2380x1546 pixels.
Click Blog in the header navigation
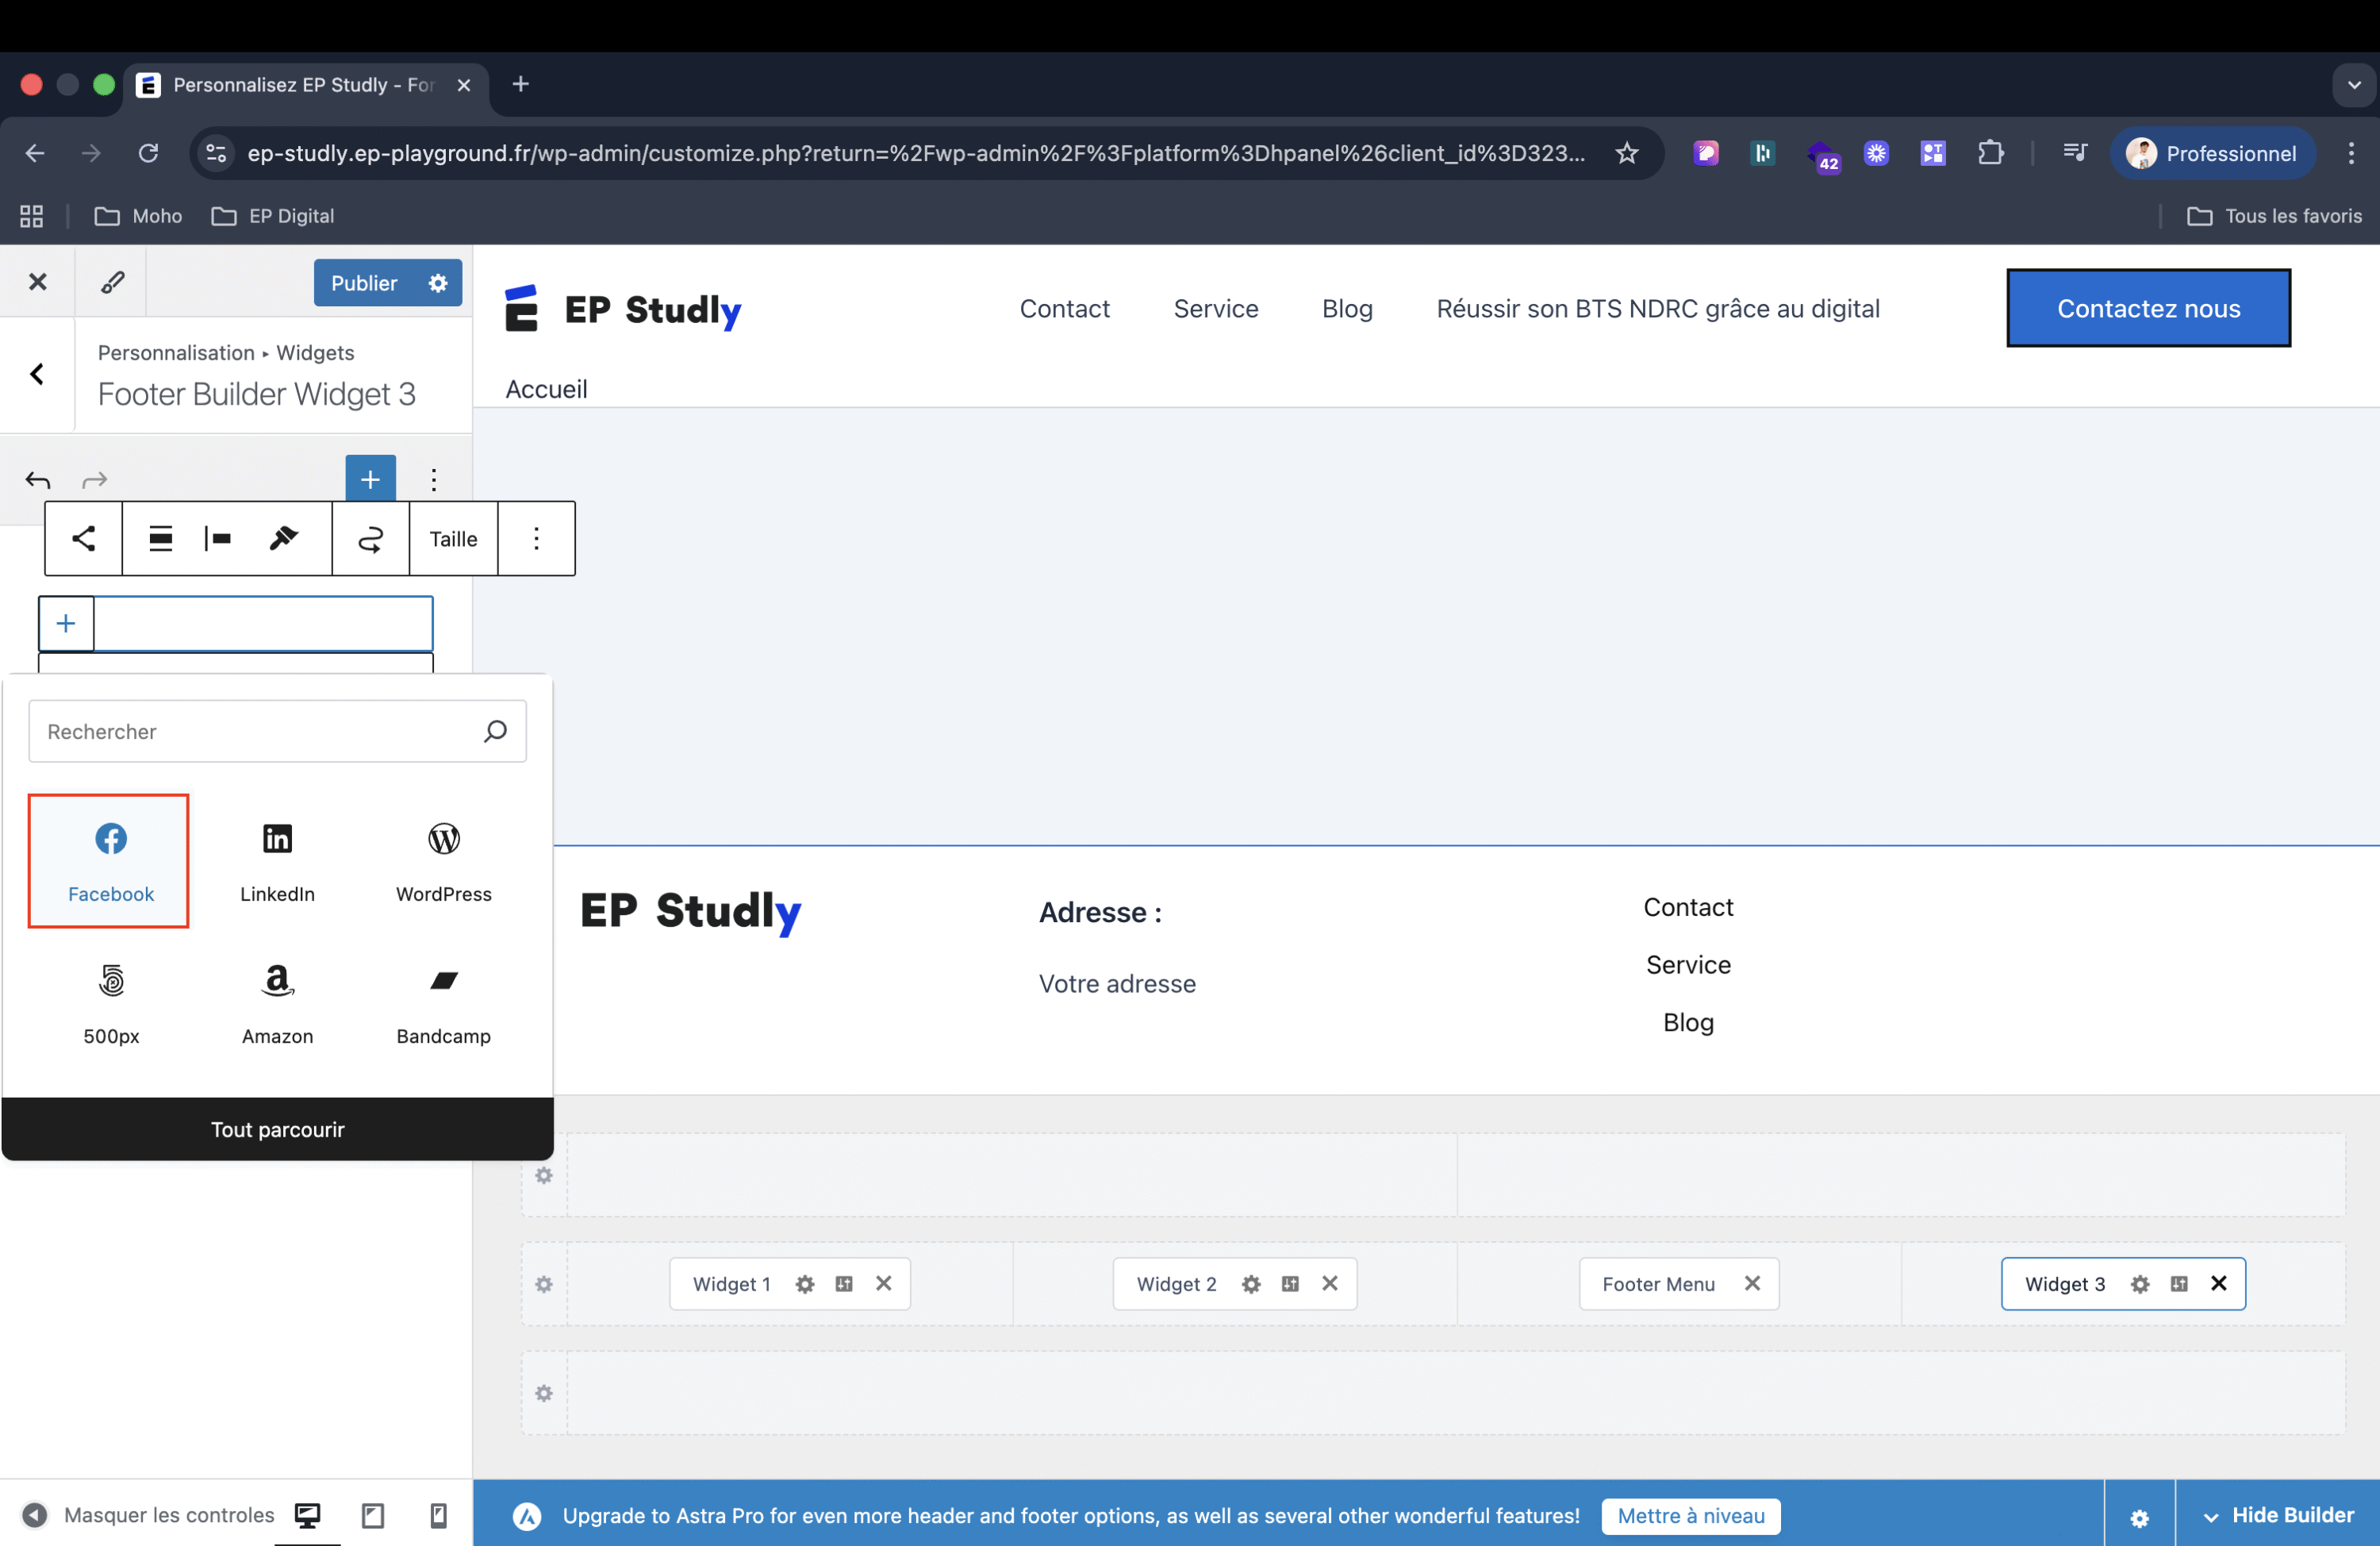coord(1347,308)
